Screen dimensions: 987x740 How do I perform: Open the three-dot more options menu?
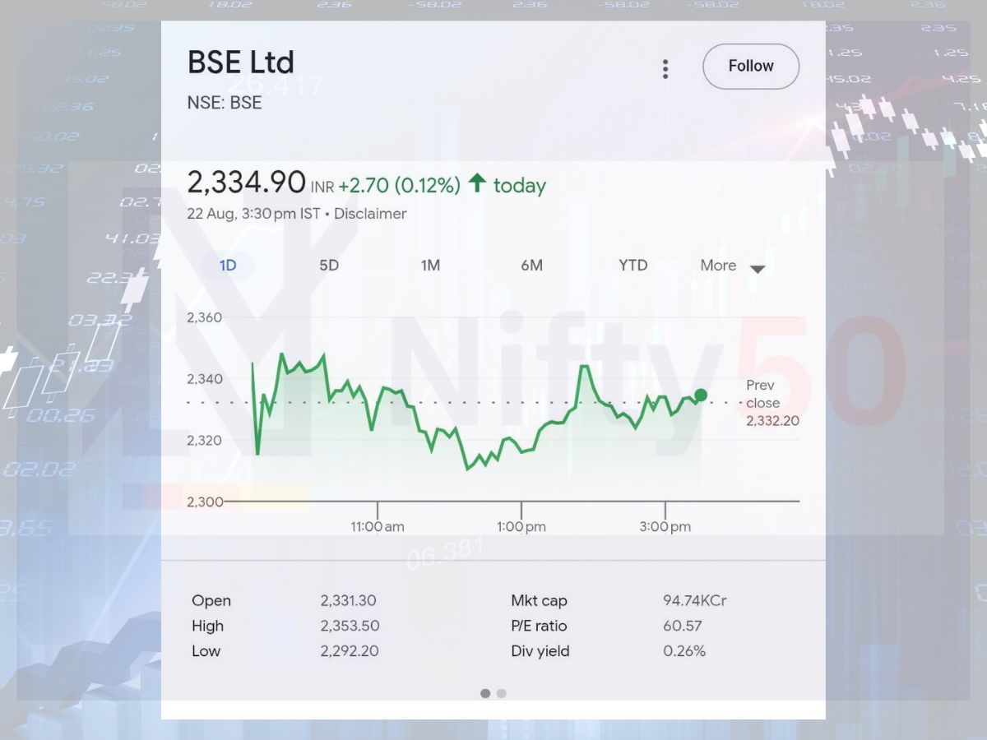click(x=665, y=69)
